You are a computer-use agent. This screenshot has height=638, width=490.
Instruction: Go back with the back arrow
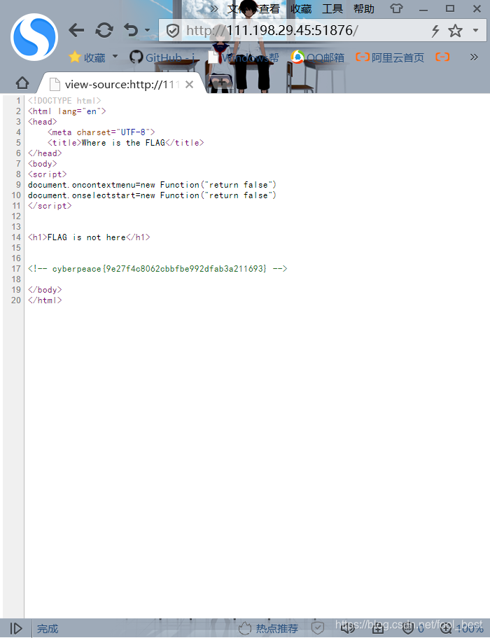76,30
